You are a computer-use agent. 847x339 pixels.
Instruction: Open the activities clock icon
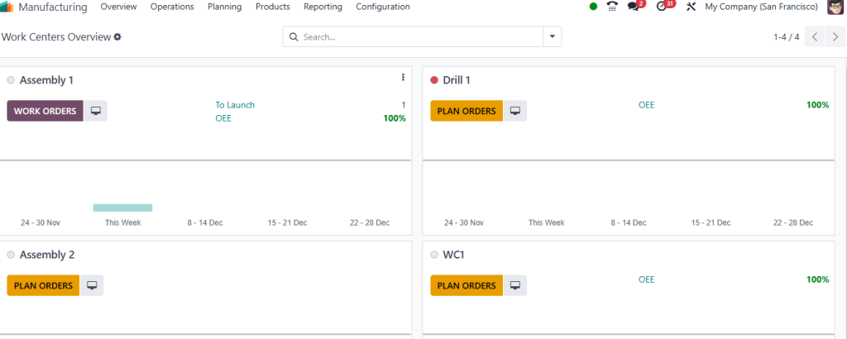click(x=661, y=7)
